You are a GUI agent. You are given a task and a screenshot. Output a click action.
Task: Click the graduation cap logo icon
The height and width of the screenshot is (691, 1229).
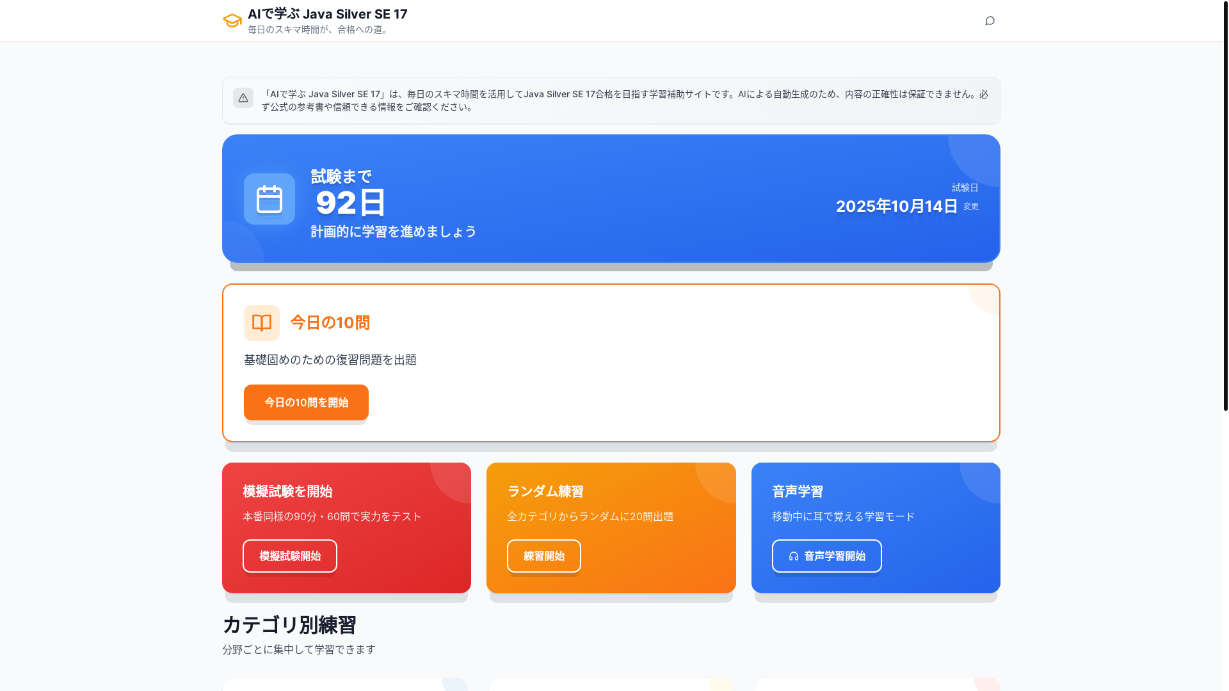coord(232,20)
